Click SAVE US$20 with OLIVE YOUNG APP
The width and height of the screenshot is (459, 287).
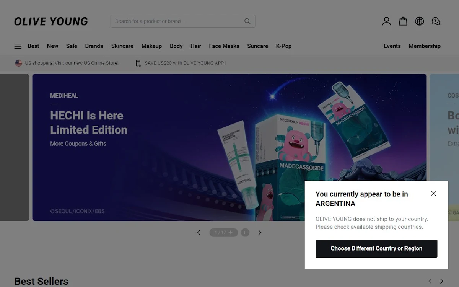(186, 63)
